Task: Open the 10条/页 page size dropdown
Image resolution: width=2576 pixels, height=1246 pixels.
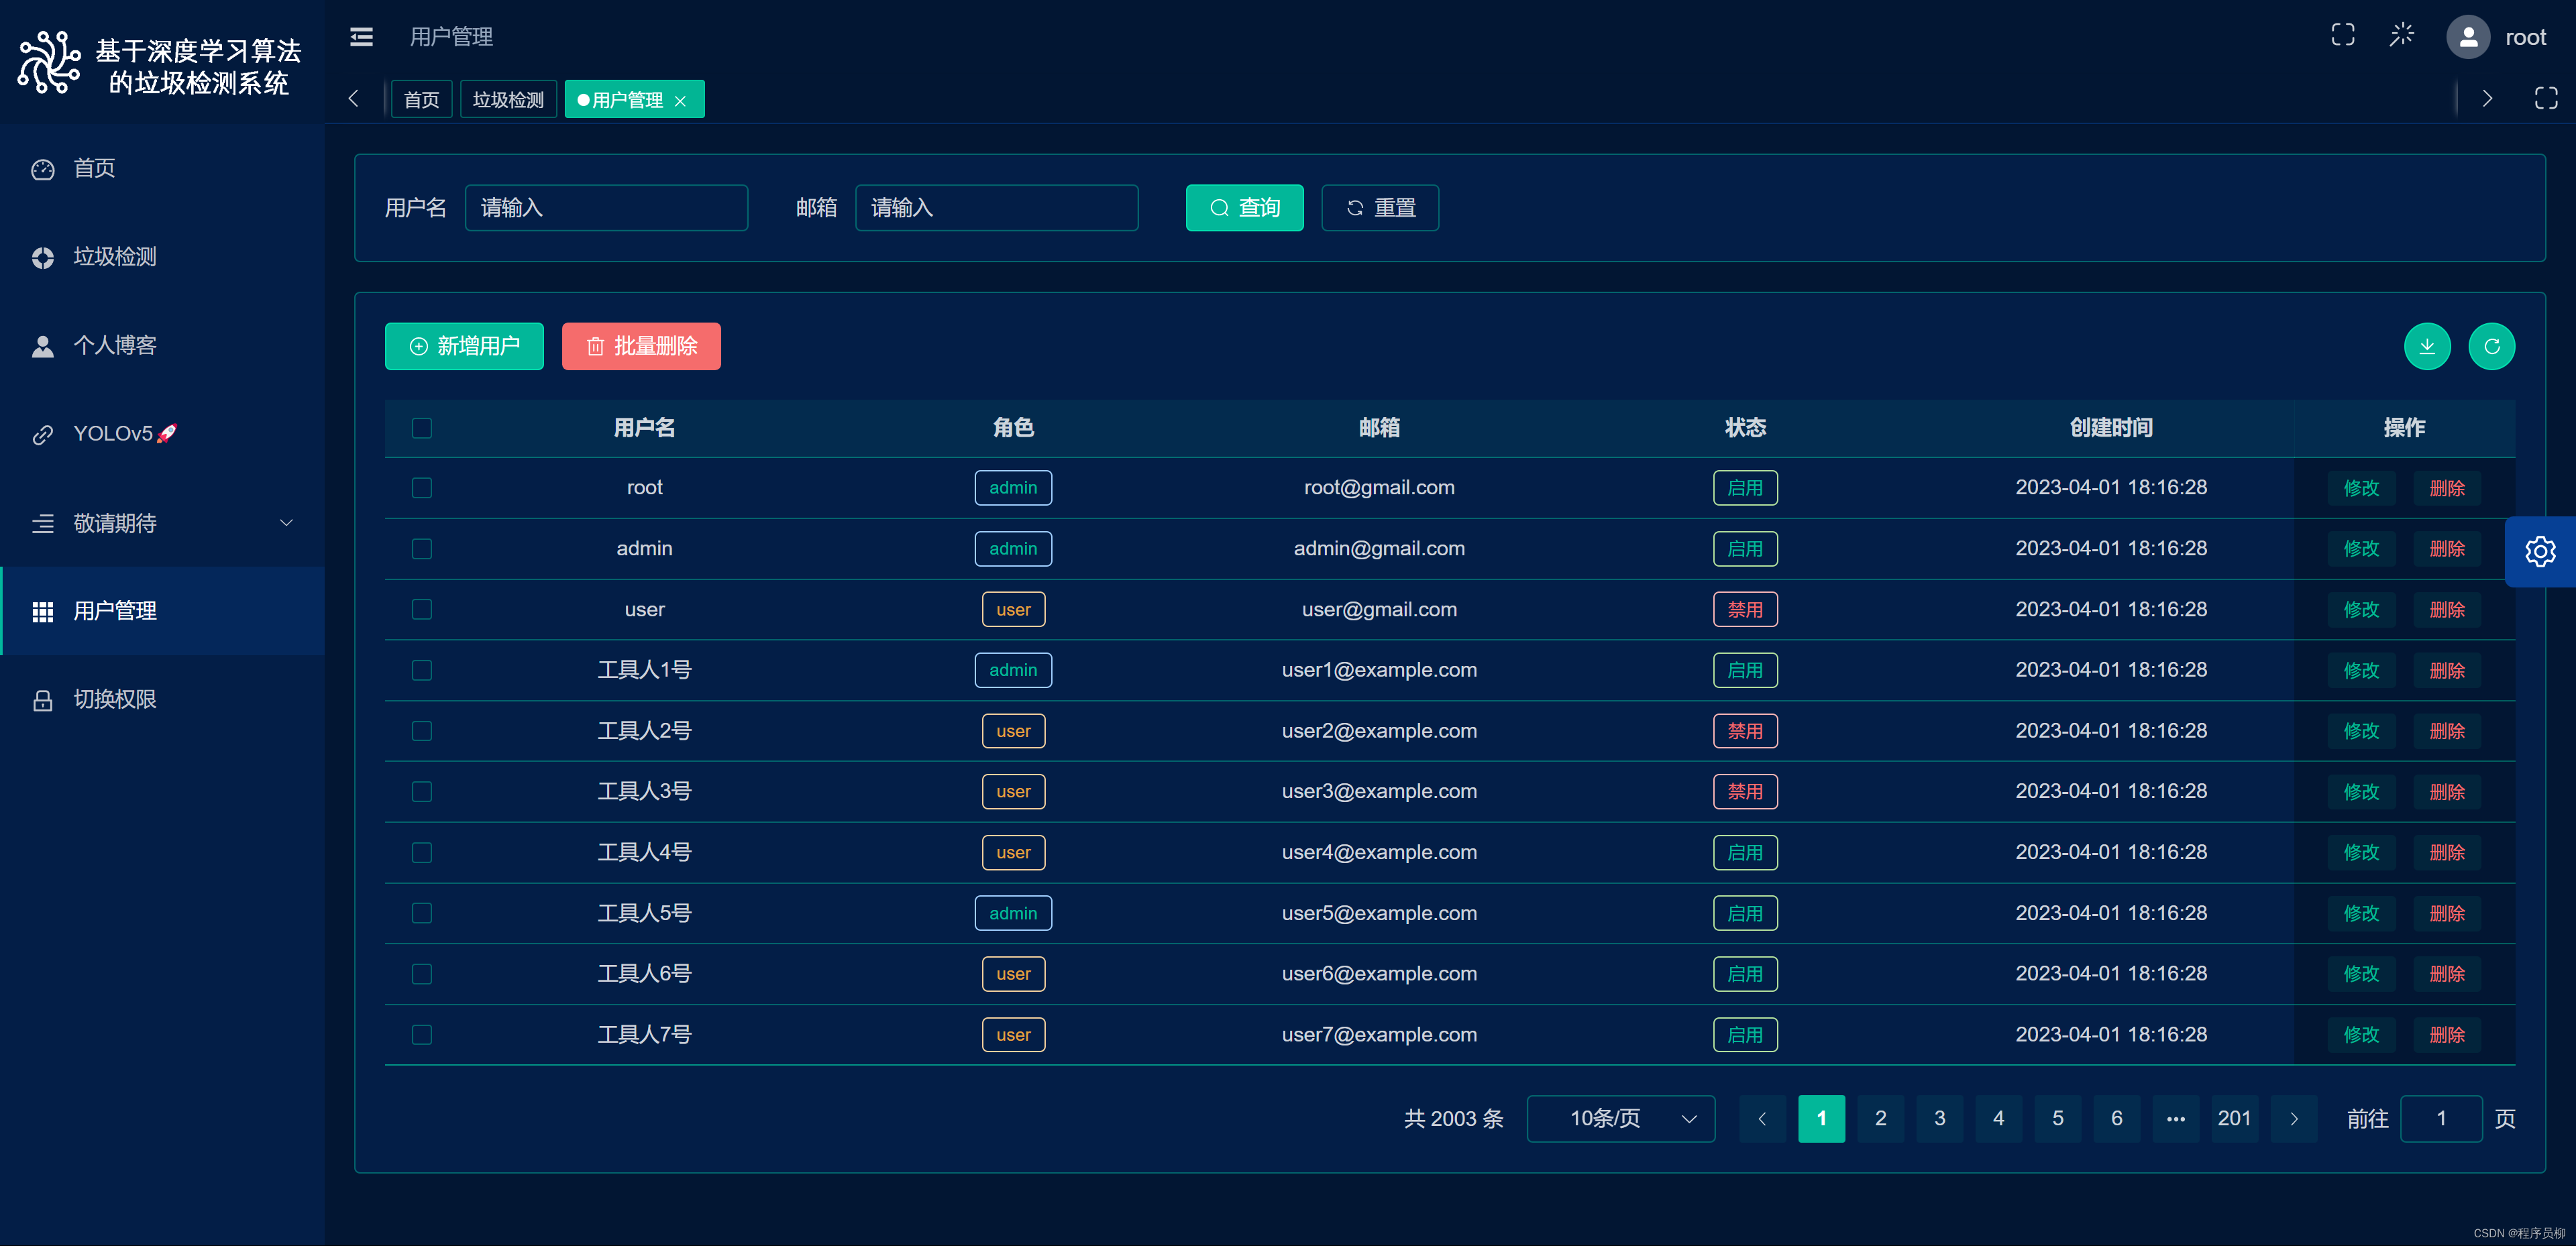Action: tap(1620, 1118)
